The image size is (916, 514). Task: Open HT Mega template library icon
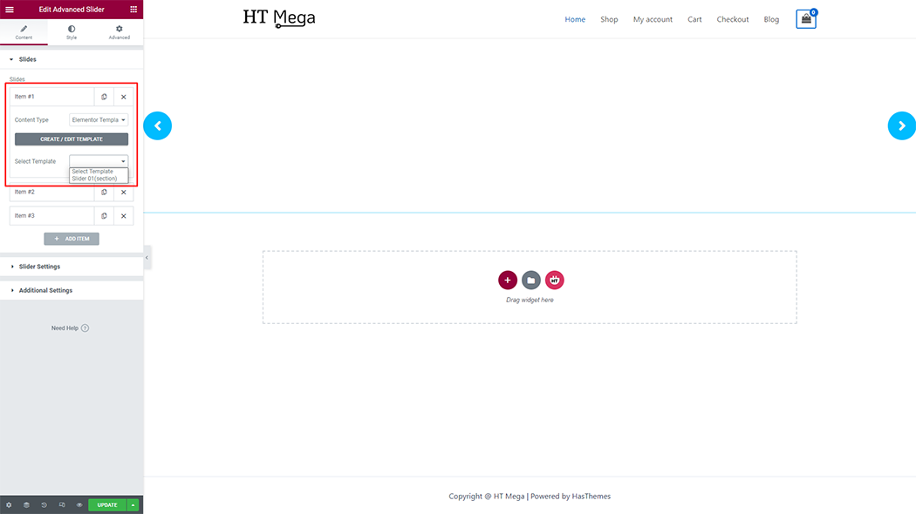554,280
